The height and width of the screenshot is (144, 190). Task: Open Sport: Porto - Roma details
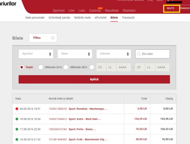tap(82, 129)
